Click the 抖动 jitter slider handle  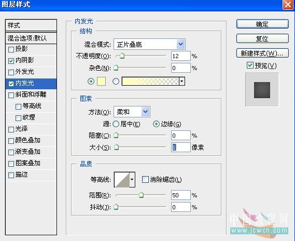click(116, 207)
